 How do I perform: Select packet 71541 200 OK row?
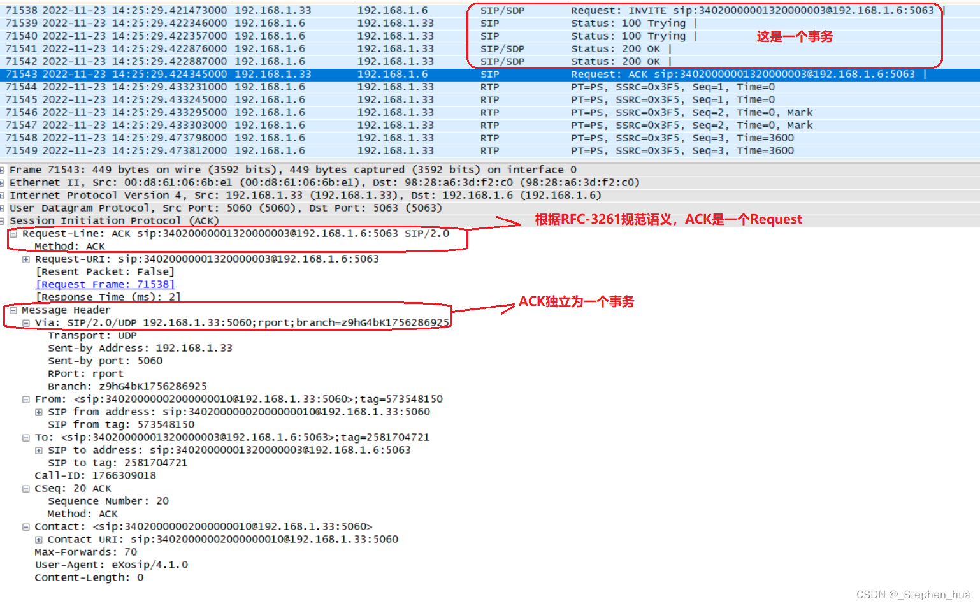click(x=490, y=49)
